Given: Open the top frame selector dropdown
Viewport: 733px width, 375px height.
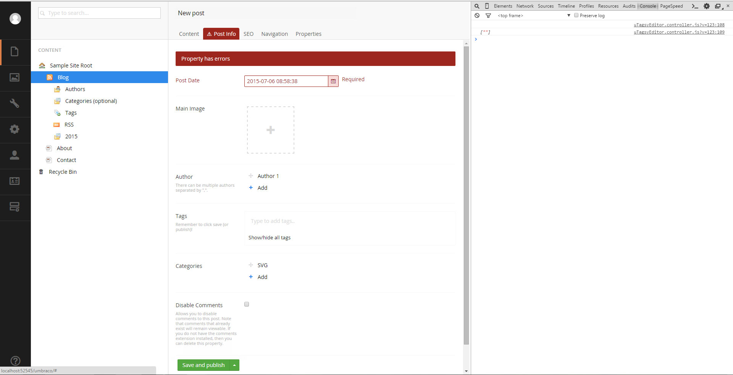Looking at the screenshot, I should [x=534, y=16].
